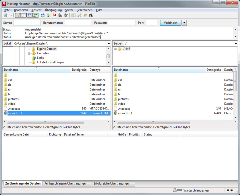Open the Bearbeiten menu
This screenshot has width=240, height=195.
(21, 10)
